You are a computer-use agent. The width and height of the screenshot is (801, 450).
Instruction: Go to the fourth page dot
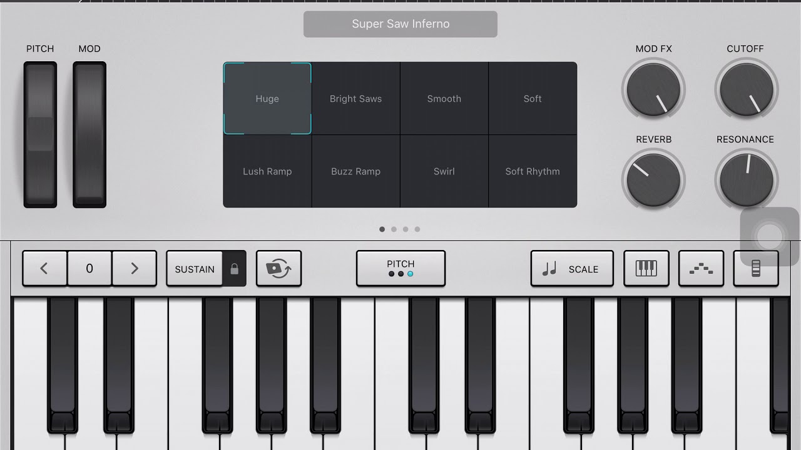417,229
